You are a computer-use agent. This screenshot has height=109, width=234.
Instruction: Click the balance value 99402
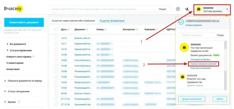tap(216, 55)
